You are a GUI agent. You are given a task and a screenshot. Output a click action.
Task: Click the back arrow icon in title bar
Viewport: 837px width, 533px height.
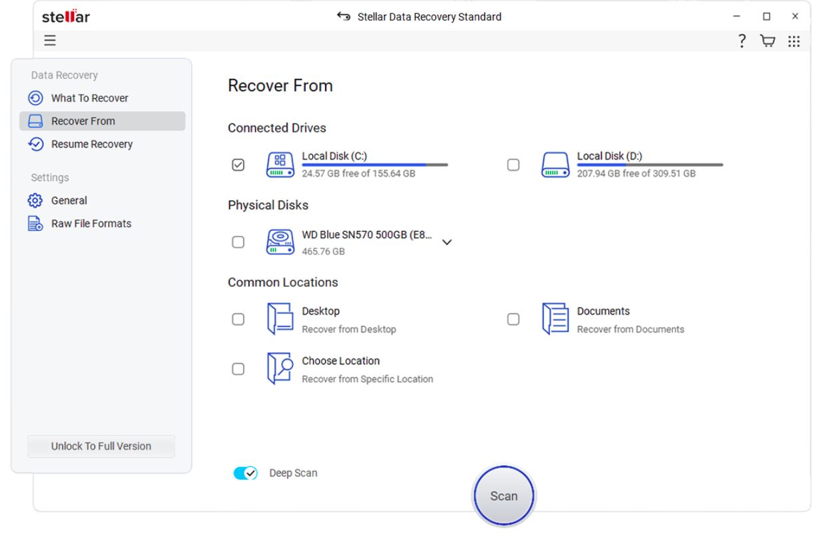point(344,17)
